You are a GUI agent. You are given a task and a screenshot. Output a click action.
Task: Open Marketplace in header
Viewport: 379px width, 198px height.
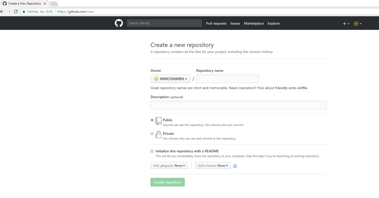254,23
